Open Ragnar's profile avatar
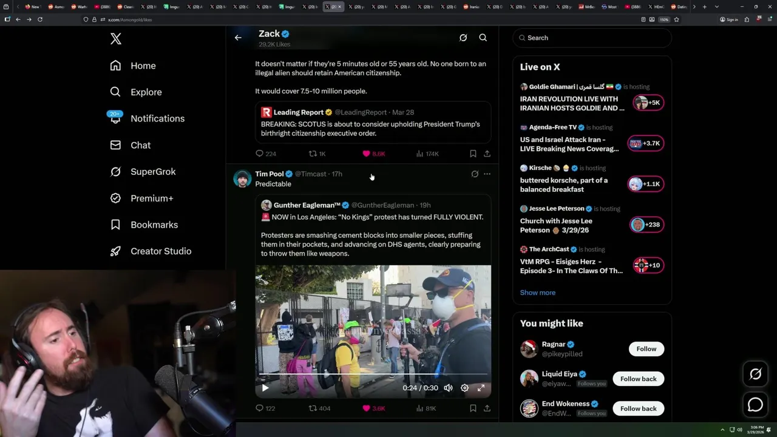Viewport: 777px width, 437px height. [x=529, y=349]
